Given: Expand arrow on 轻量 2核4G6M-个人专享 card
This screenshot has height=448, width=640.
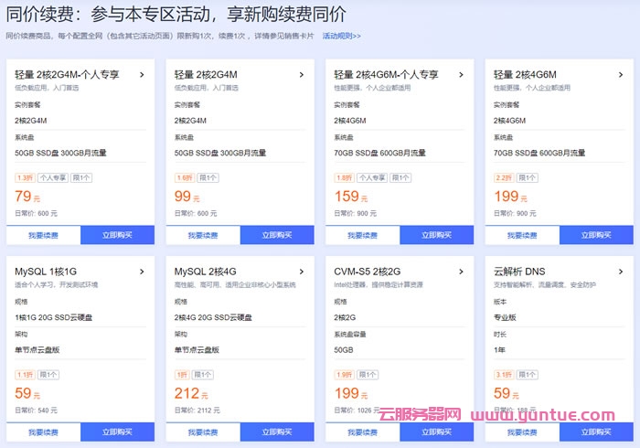Looking at the screenshot, I should (462, 75).
